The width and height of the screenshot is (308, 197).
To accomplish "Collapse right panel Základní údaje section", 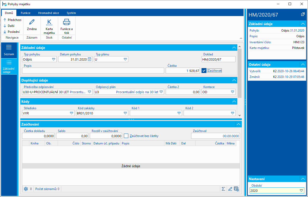I will pos(303,24).
